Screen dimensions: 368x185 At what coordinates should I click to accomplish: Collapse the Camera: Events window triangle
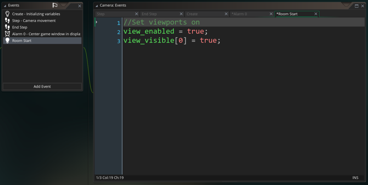click(97, 6)
